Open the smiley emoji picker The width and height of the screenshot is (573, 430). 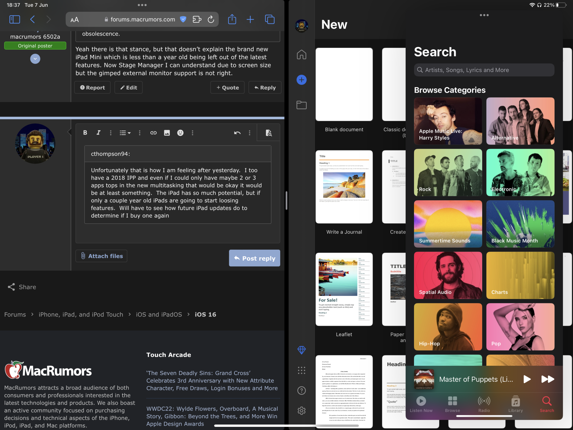click(x=180, y=133)
